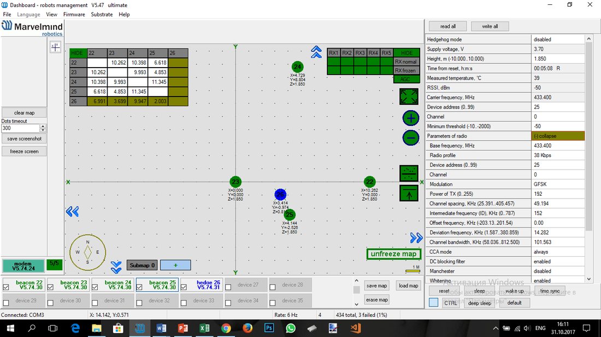Click the crosshair axes icon at top left
This screenshot has height=337, width=601.
[55, 47]
